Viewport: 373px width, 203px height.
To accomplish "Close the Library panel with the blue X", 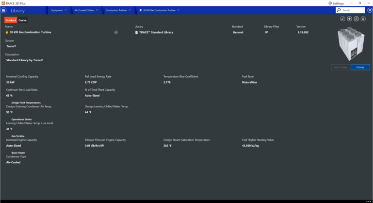I will click(x=369, y=10).
